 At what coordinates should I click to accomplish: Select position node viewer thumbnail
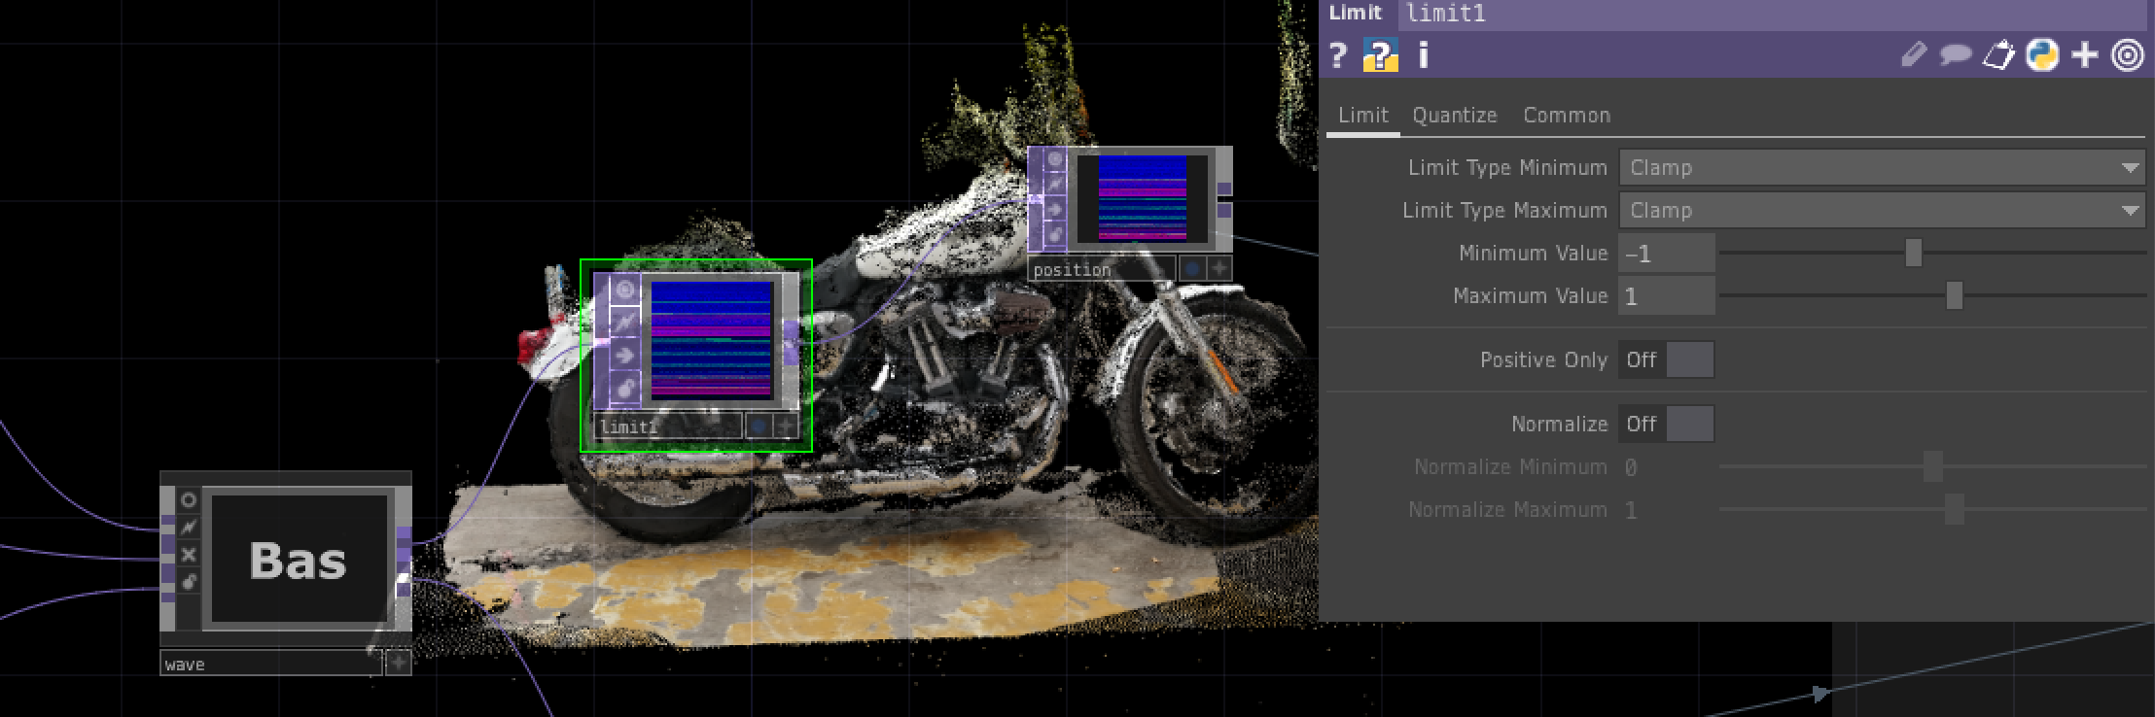click(x=1142, y=198)
